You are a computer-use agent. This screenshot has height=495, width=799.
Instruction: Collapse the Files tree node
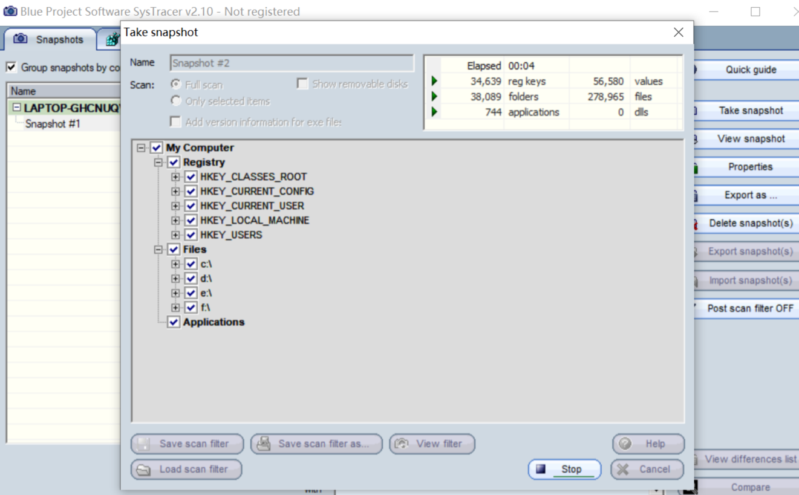[x=158, y=249]
